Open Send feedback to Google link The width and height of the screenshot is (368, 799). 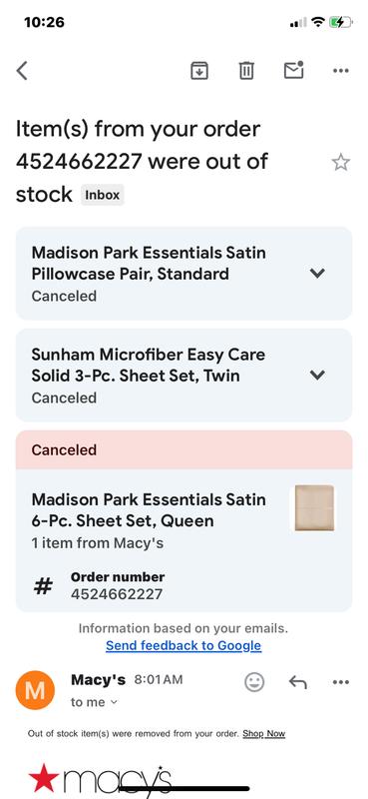[184, 645]
